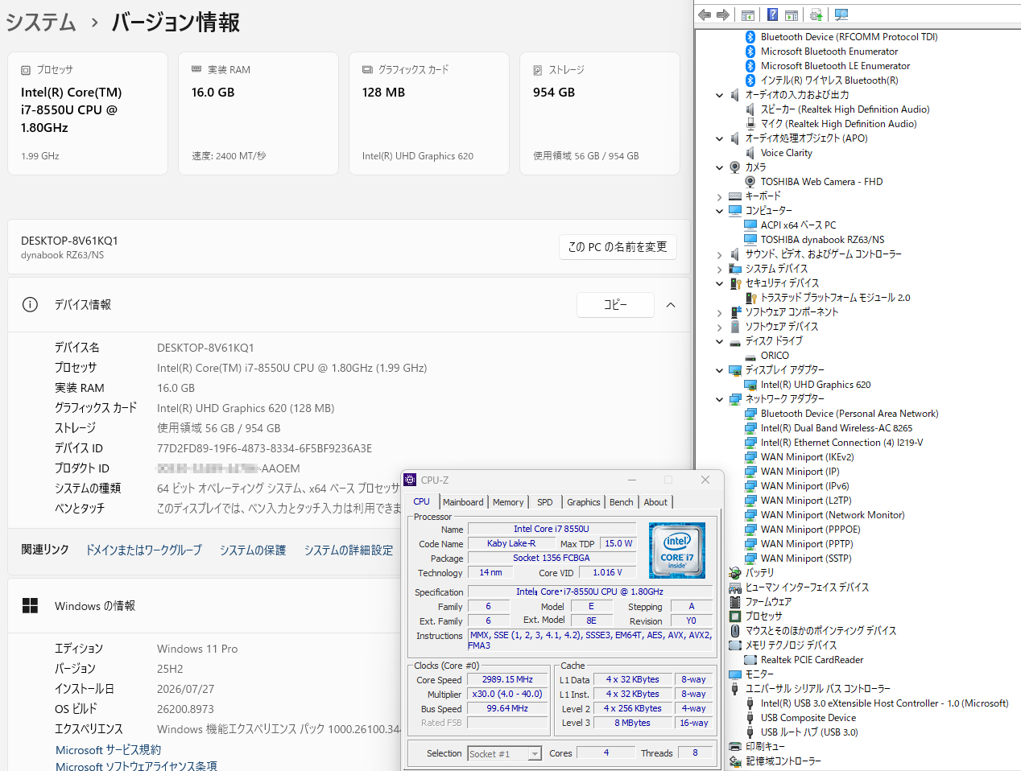Switch to the Memory tab in CPU-Z
Viewport: 1021px width, 771px height.
[x=508, y=502]
